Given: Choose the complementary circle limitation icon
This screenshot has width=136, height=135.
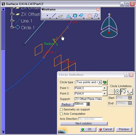Looking at the screenshot, I should coord(130,91).
